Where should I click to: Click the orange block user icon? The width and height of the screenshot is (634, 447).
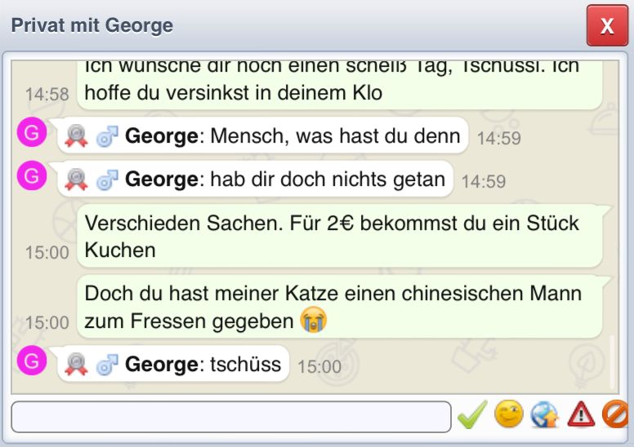615,415
